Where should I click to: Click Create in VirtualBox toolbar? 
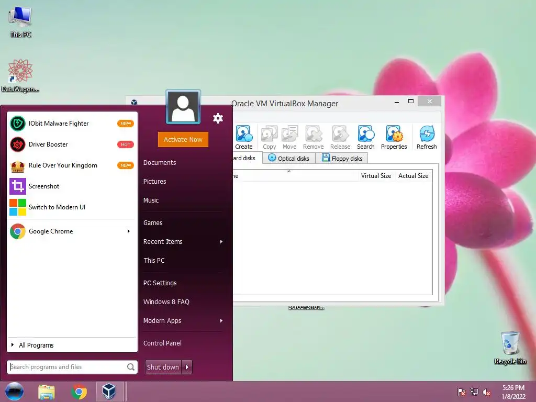244,138
